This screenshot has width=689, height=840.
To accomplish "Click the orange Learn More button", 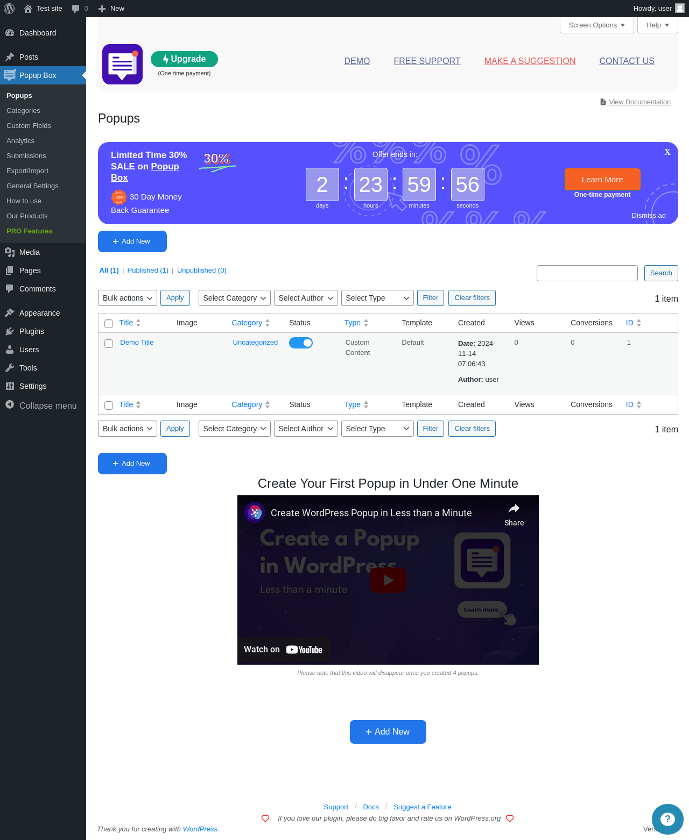I will [602, 179].
